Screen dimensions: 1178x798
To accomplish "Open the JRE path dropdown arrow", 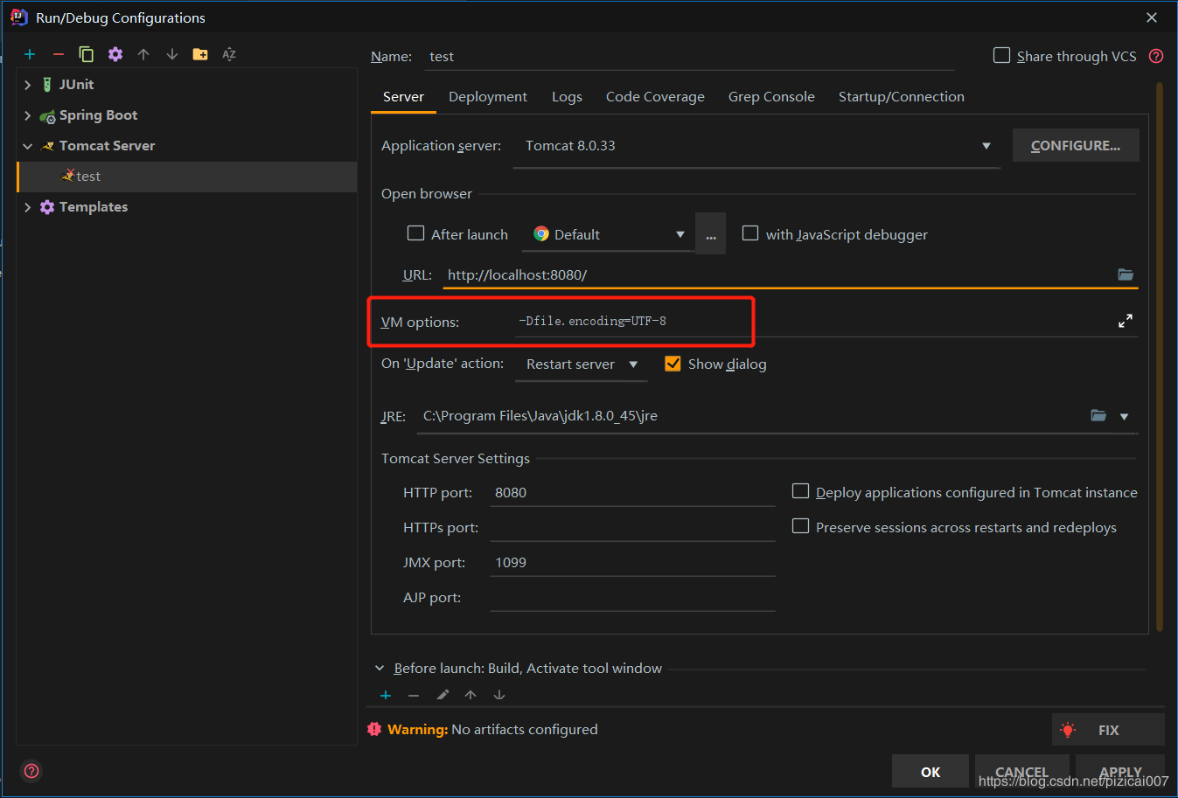I will pyautogui.click(x=1125, y=416).
